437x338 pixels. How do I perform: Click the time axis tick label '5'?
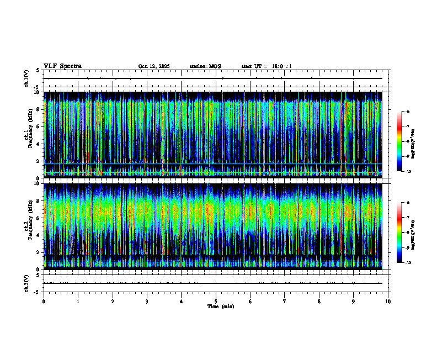coord(216,302)
